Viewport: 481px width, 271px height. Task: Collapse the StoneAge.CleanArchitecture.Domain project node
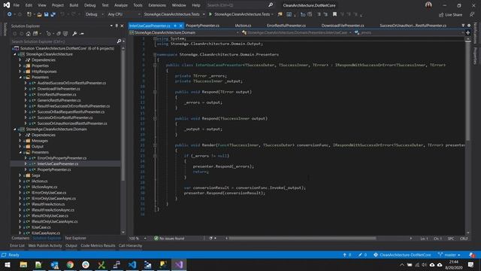pyautogui.click(x=15, y=129)
